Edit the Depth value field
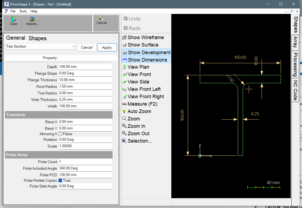 (x=85, y=67)
